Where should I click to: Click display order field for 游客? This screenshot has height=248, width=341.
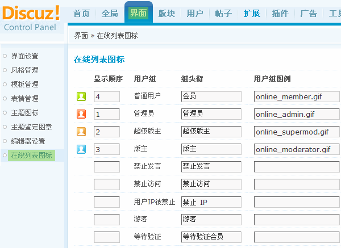[x=107, y=220]
